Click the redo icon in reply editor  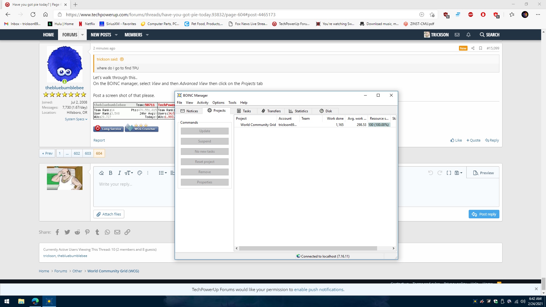[x=440, y=173]
